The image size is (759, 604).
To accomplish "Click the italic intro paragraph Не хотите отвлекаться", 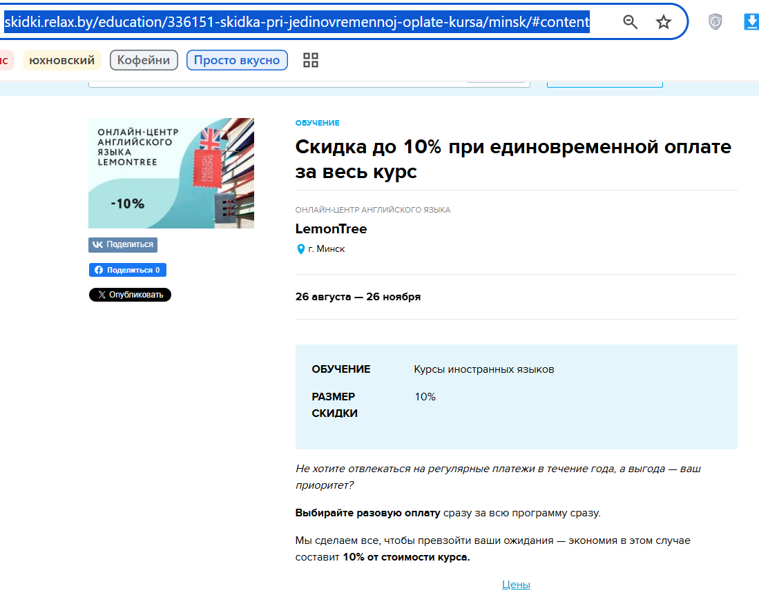I will (498, 477).
